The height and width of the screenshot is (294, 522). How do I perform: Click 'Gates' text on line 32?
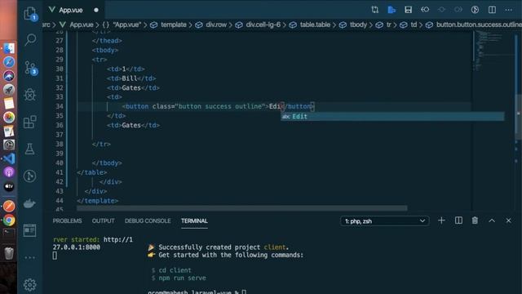[131, 87]
